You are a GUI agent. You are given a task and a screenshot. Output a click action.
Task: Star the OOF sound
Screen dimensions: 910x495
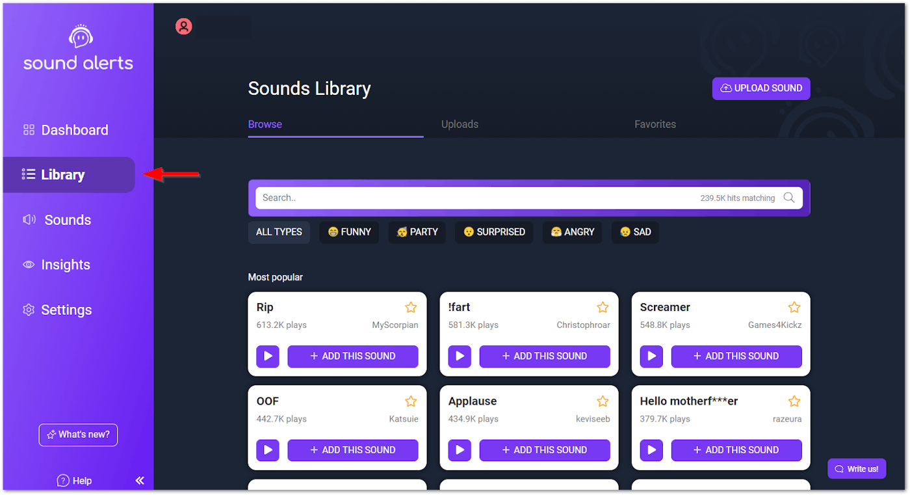tap(411, 401)
